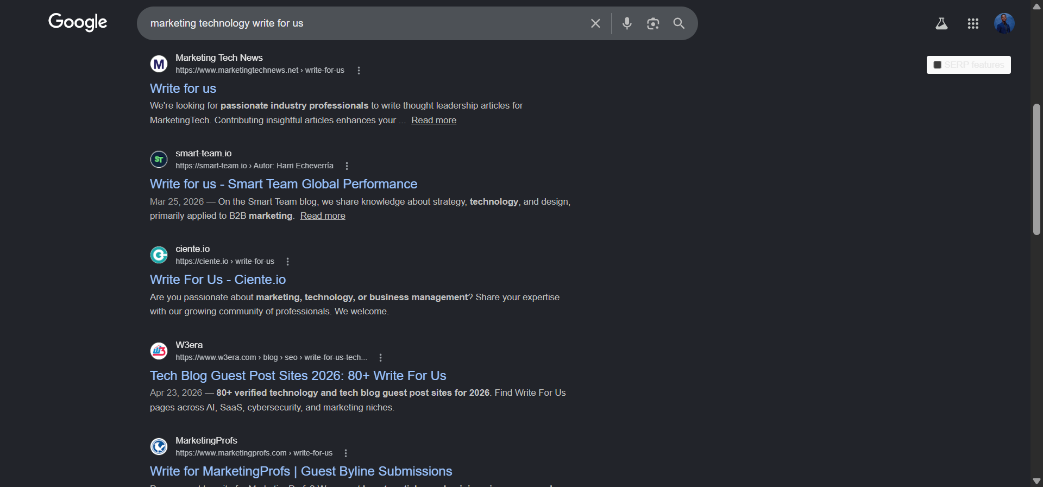Click the ciente.io favicon
Screen dimensions: 1043x487
[159, 255]
